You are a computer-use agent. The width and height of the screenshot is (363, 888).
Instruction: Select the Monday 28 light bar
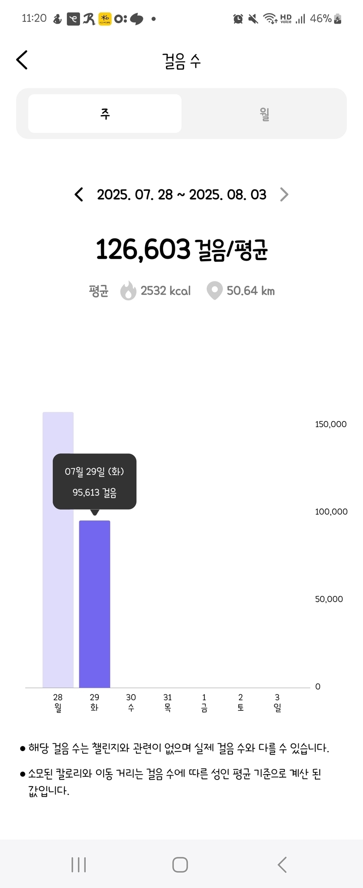point(58,549)
